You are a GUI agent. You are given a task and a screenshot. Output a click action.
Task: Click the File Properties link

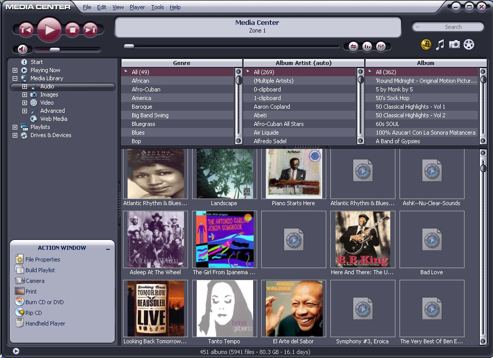point(43,259)
